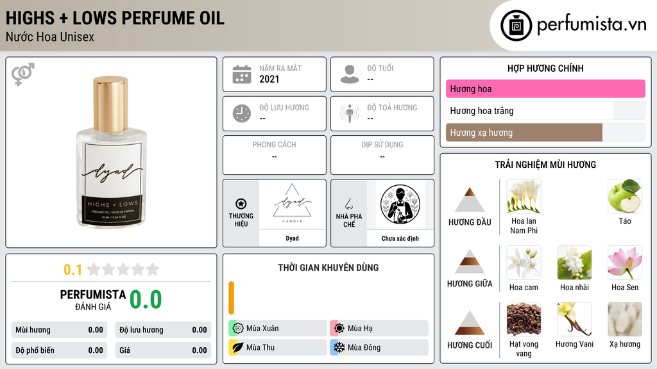657x369 pixels.
Task: Click the perfumista.vn site name
Action: point(591,24)
